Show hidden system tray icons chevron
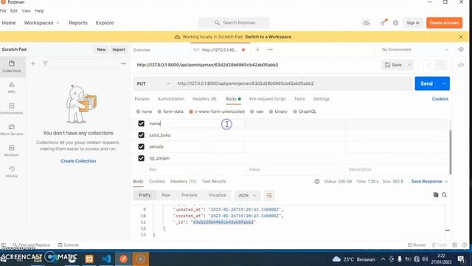This screenshot has height=266, width=472. coord(383,259)
